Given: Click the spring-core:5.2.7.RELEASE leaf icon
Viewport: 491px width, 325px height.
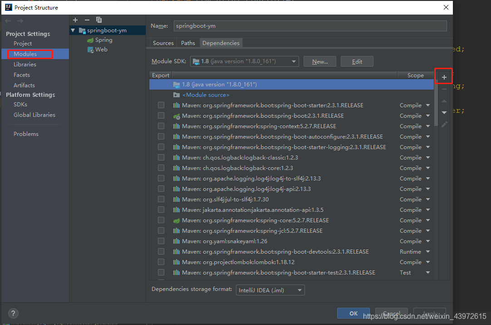Looking at the screenshot, I should coord(177,220).
